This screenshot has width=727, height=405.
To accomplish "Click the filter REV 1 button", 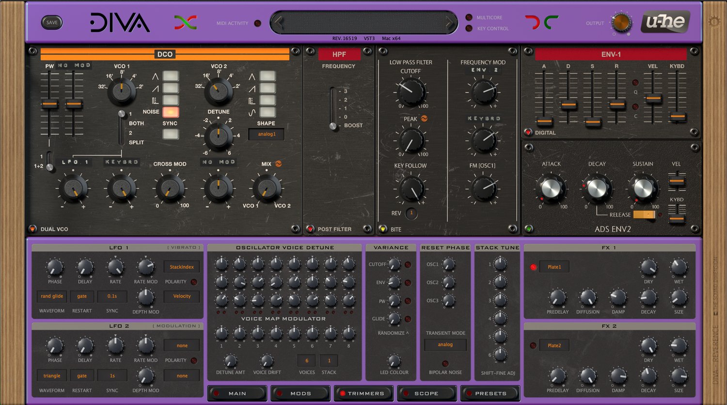I will [x=411, y=213].
